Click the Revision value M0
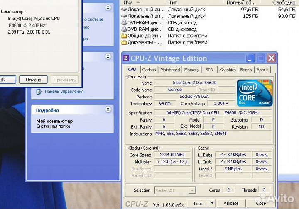 [261, 126]
